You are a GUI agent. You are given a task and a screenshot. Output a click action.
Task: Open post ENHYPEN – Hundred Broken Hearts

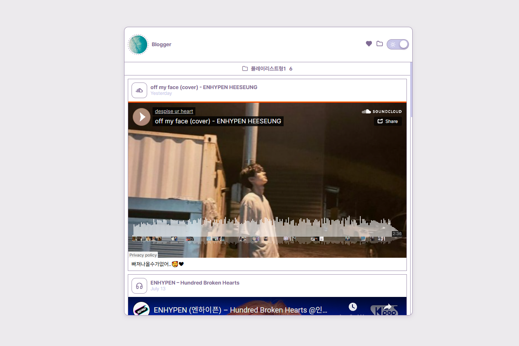click(x=195, y=282)
